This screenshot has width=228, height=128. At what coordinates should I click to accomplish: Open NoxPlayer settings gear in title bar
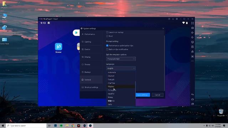point(177,19)
